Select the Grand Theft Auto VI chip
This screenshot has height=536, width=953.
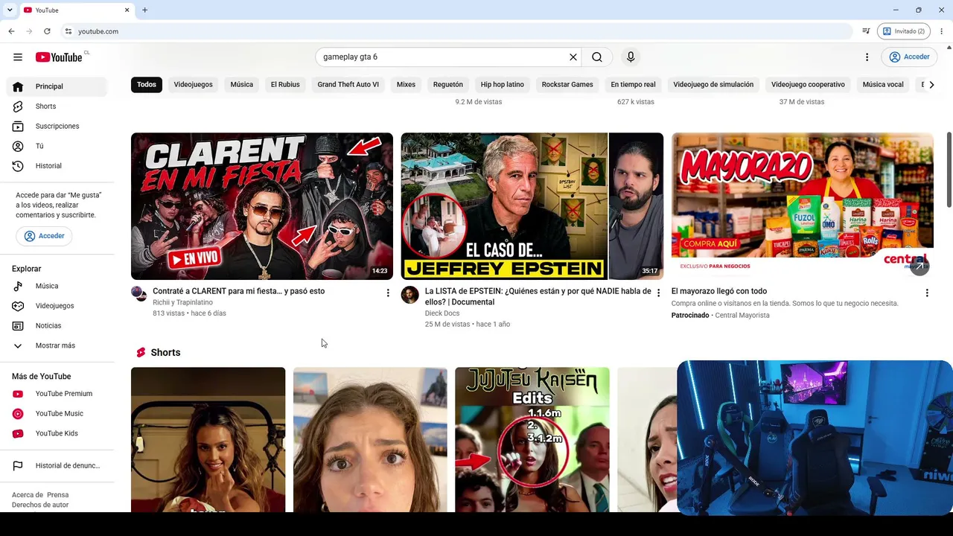348,85
